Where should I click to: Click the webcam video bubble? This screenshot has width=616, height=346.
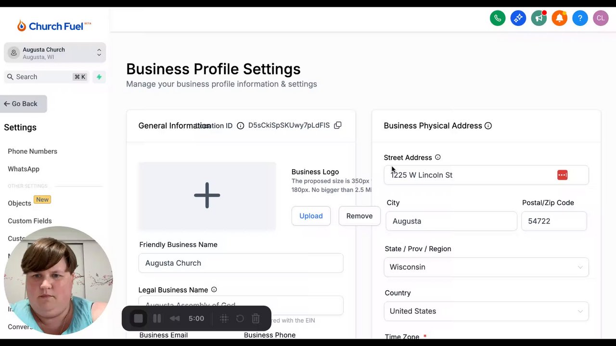tap(58, 280)
